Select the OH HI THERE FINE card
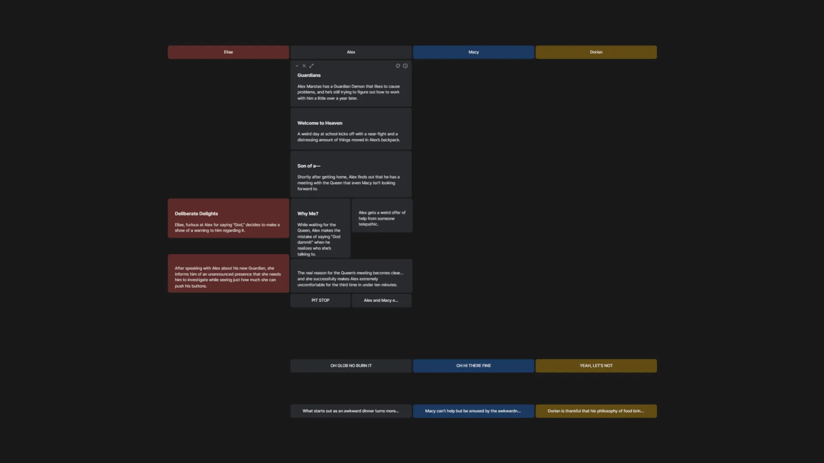 point(473,366)
